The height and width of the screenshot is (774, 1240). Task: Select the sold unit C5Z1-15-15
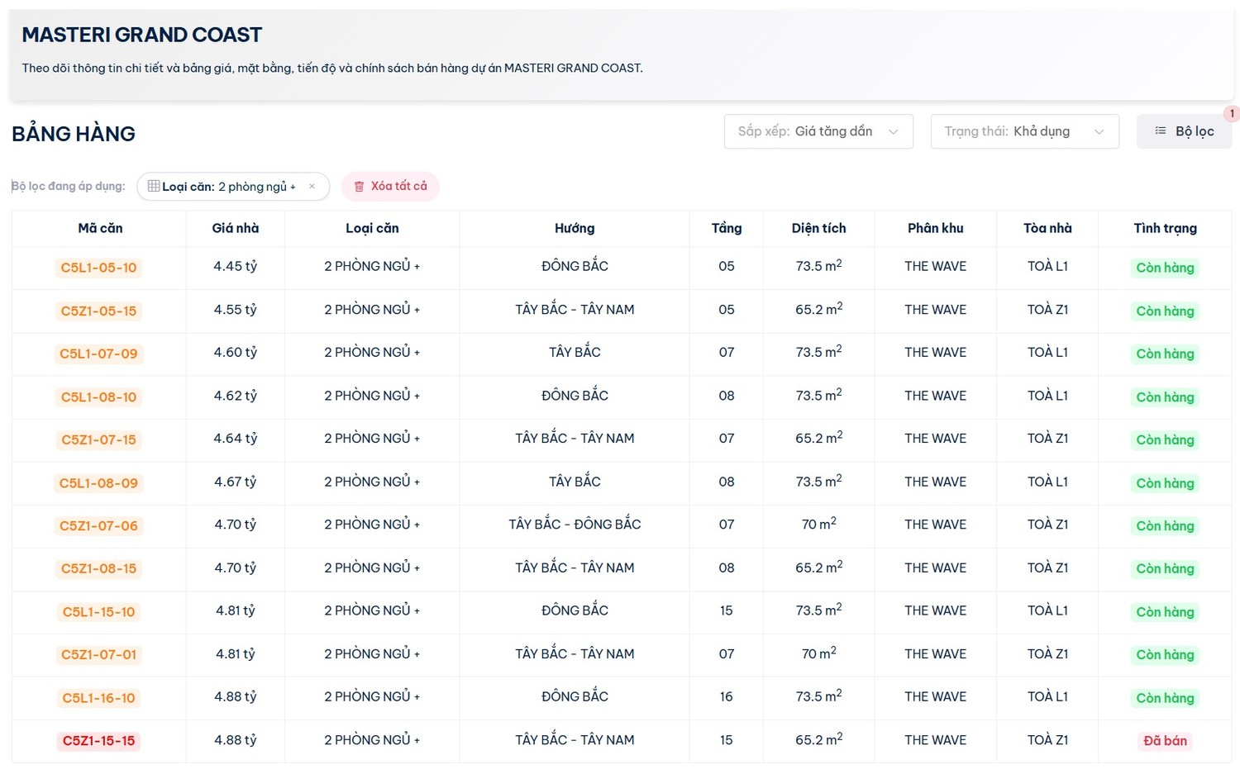click(98, 741)
